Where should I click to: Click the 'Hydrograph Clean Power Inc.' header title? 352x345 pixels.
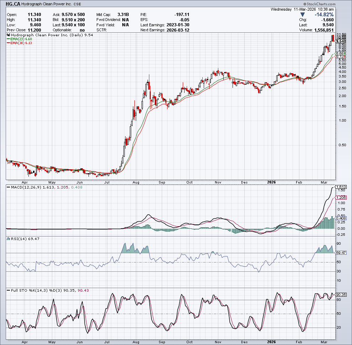pyautogui.click(x=47, y=4)
